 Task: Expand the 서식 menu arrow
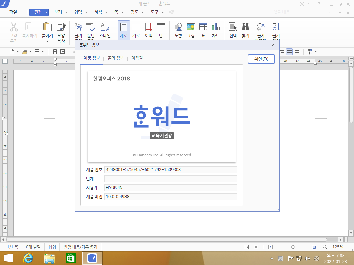pyautogui.click(x=106, y=13)
